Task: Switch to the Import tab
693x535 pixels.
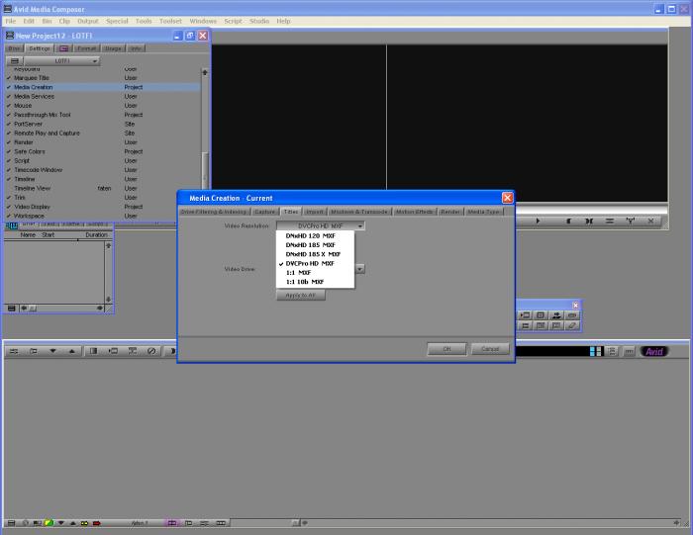Action: pos(315,212)
